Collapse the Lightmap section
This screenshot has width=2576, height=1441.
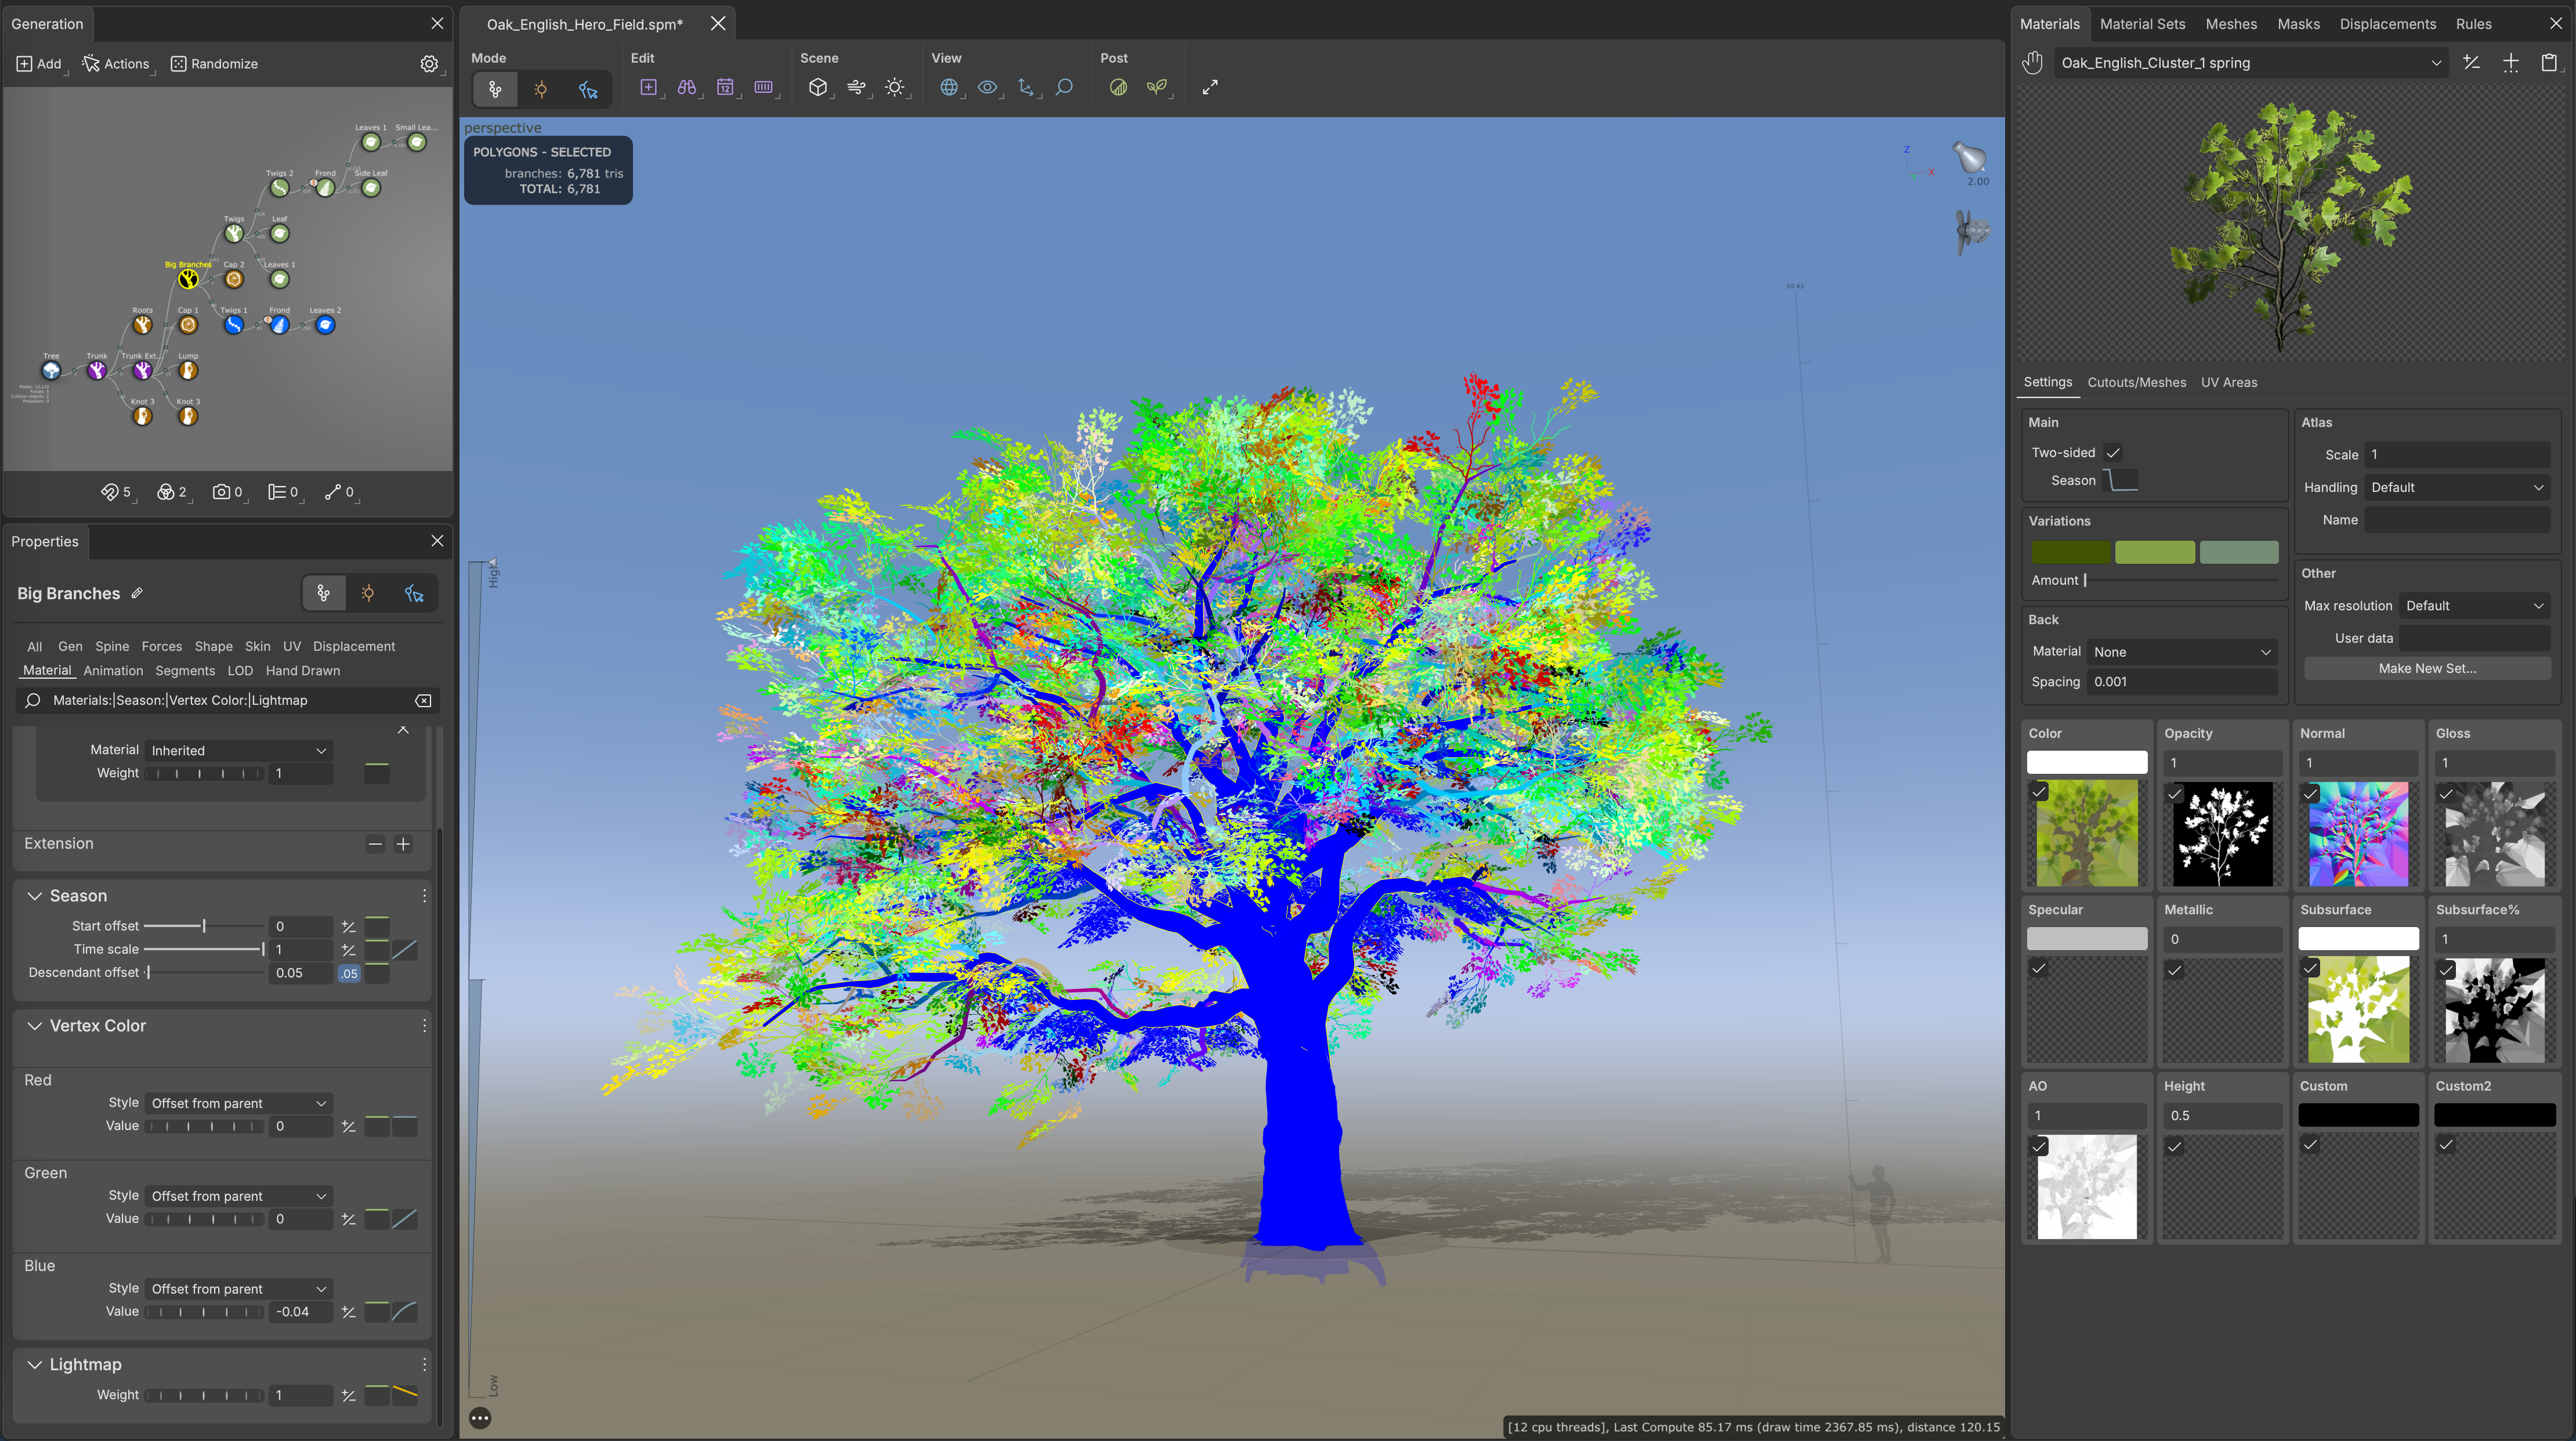[34, 1365]
